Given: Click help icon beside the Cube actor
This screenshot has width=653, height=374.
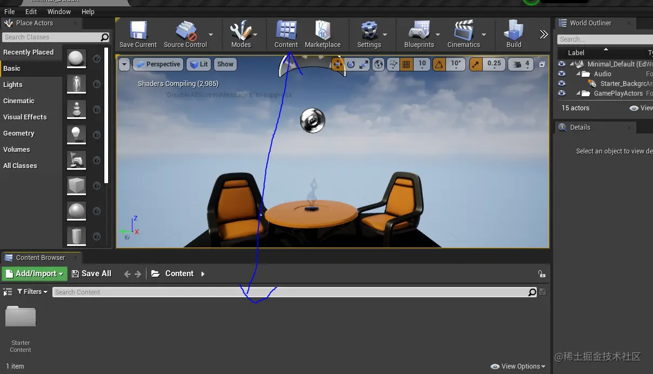Looking at the screenshot, I should [97, 185].
